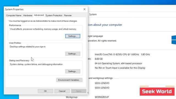Click the Performance group label

(15, 25)
